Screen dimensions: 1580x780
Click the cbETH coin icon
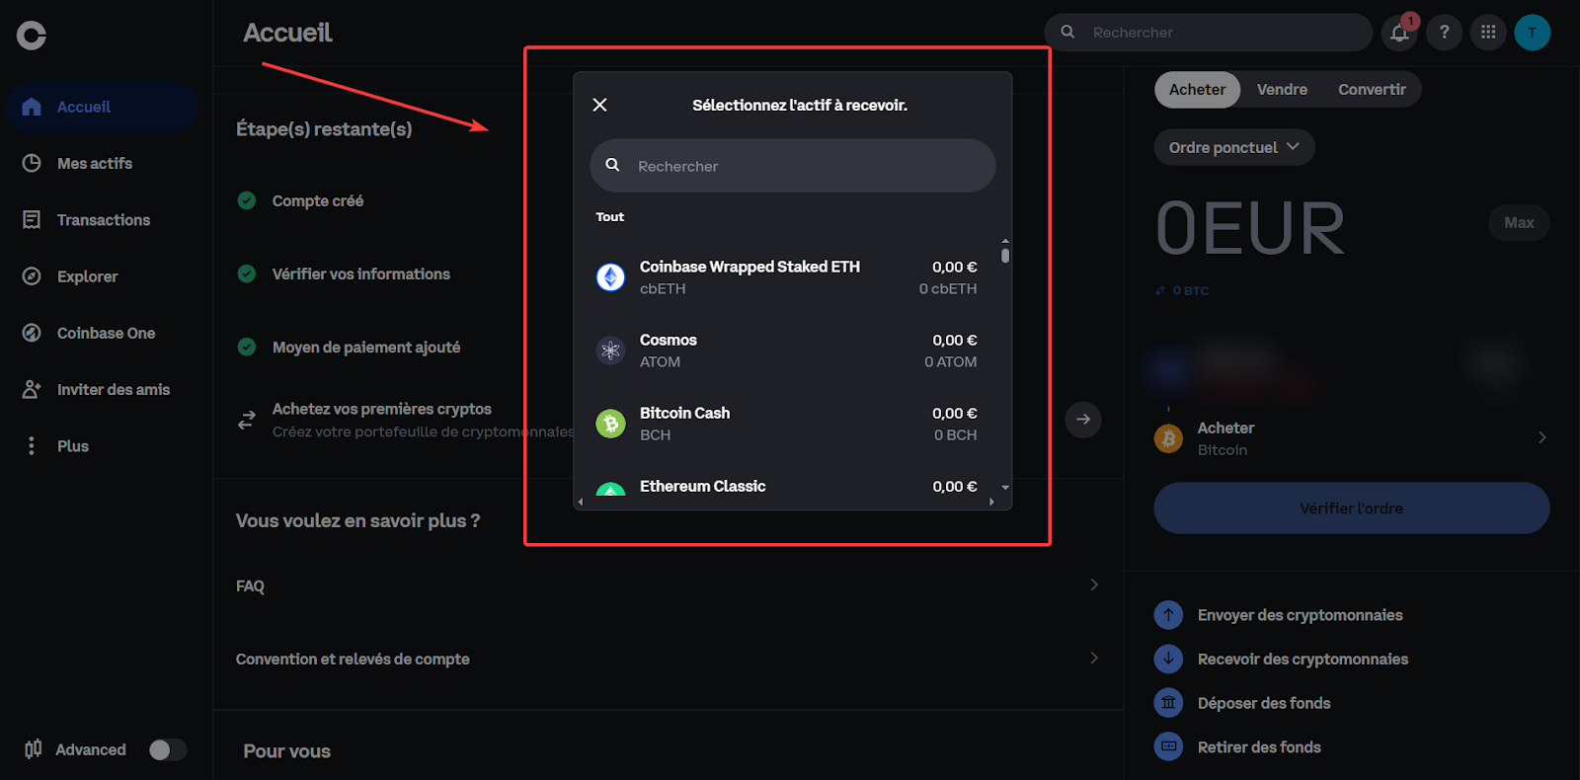click(610, 277)
